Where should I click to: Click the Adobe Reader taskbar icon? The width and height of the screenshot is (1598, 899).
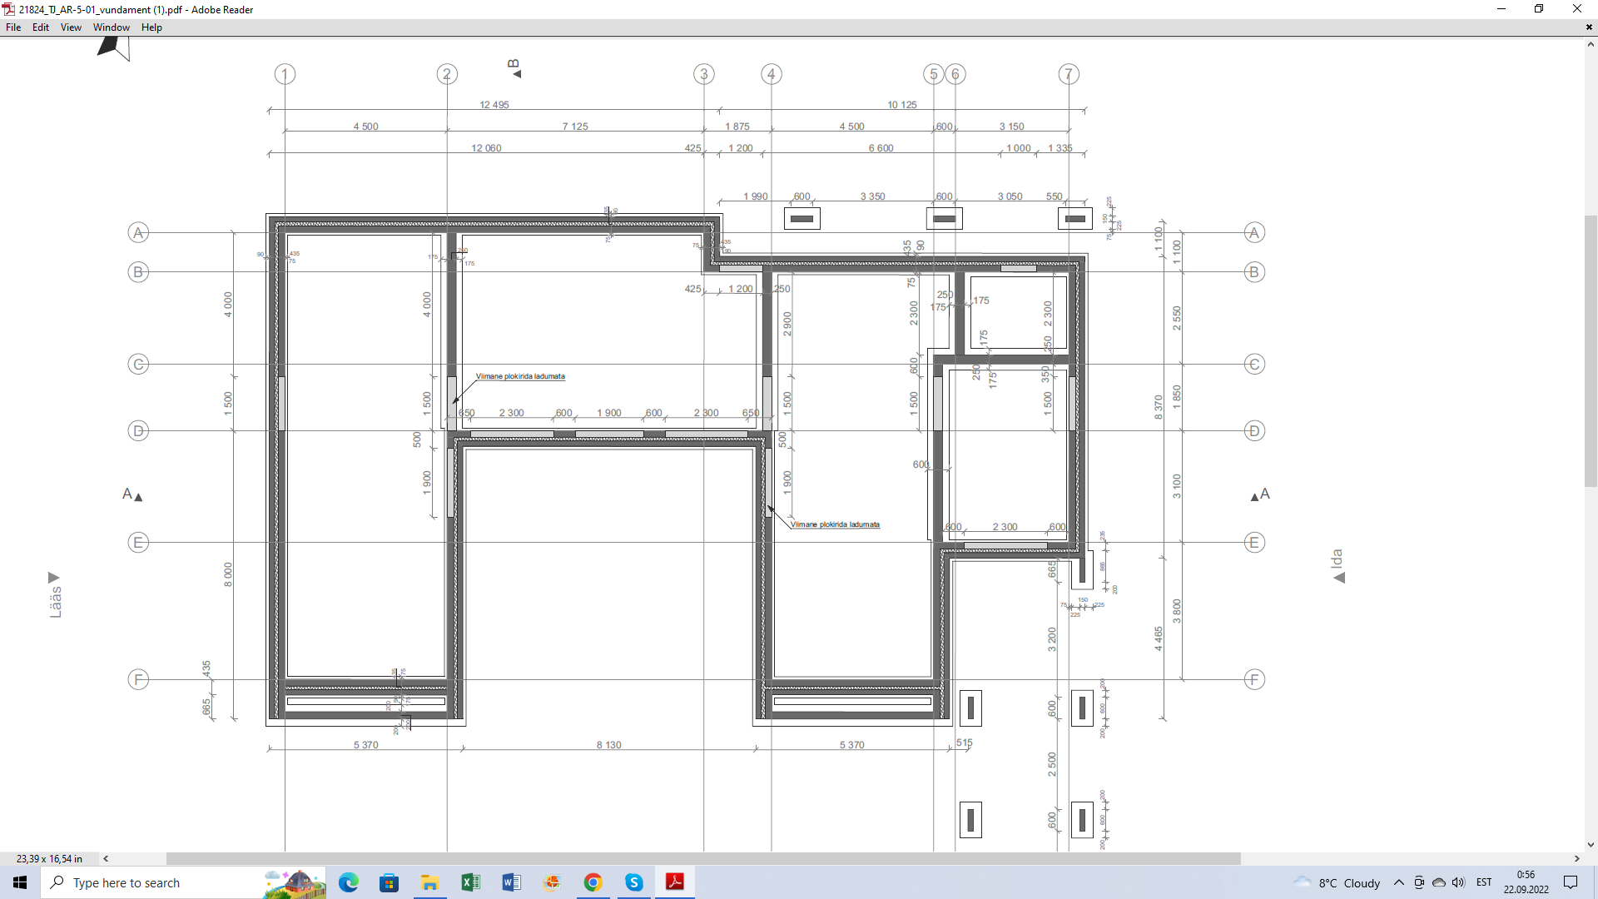tap(674, 882)
